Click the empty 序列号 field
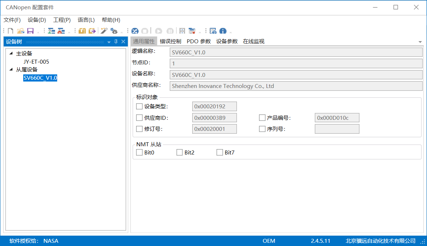The height and width of the screenshot is (246, 427). point(337,129)
